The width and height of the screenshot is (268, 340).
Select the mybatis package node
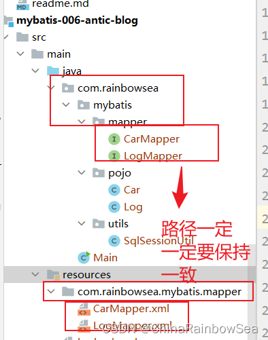pos(112,105)
